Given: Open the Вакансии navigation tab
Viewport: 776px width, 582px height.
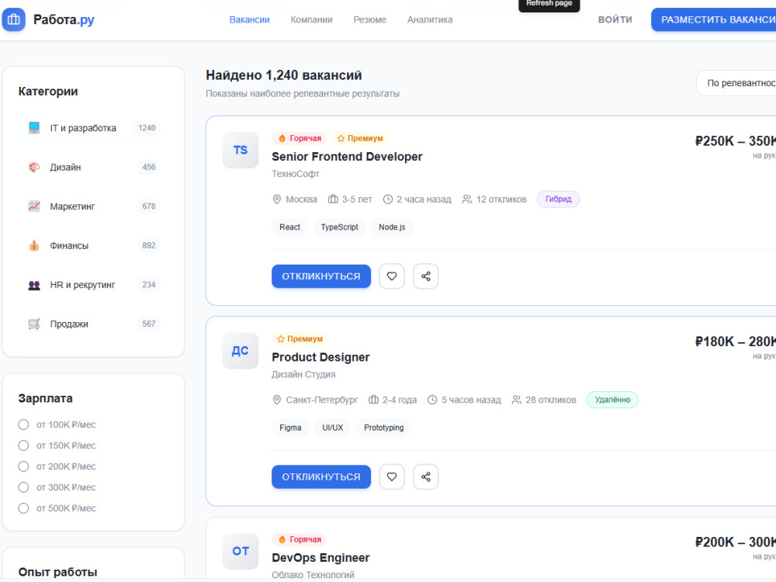Looking at the screenshot, I should (x=249, y=20).
